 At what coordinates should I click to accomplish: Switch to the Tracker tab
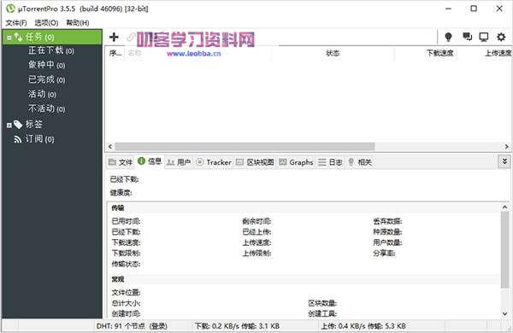pos(214,162)
